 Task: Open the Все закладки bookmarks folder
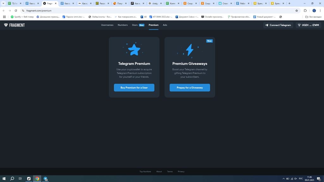(313, 17)
